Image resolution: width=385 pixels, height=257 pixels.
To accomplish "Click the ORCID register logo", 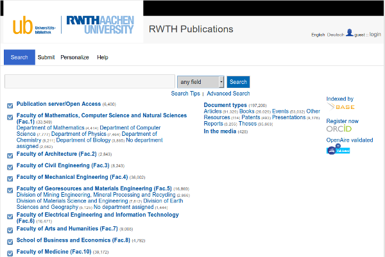I will click(339, 129).
